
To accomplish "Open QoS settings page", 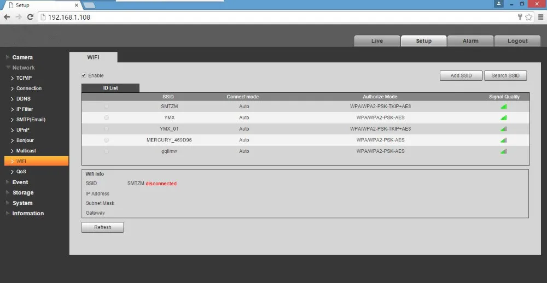I will point(21,172).
